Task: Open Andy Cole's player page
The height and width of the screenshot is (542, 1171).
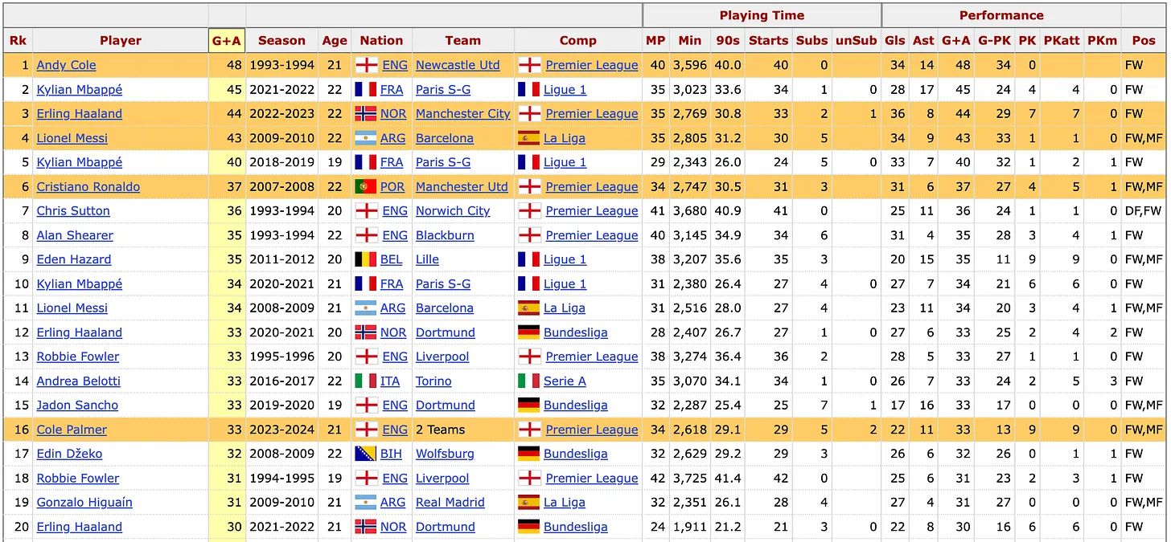Action: (x=66, y=65)
